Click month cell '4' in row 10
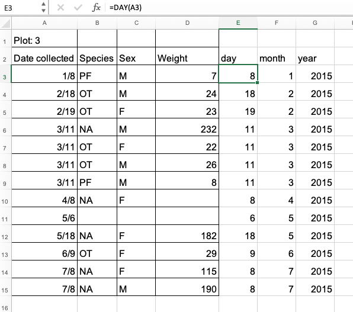The width and height of the screenshot is (353, 312). pos(277,198)
